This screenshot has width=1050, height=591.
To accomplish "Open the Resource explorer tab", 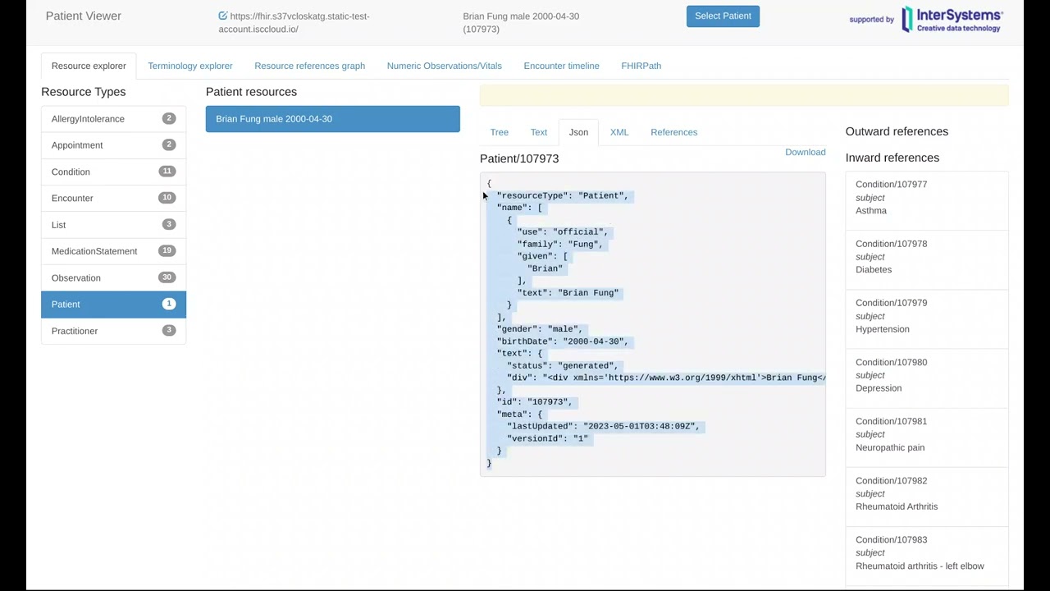I will (89, 66).
